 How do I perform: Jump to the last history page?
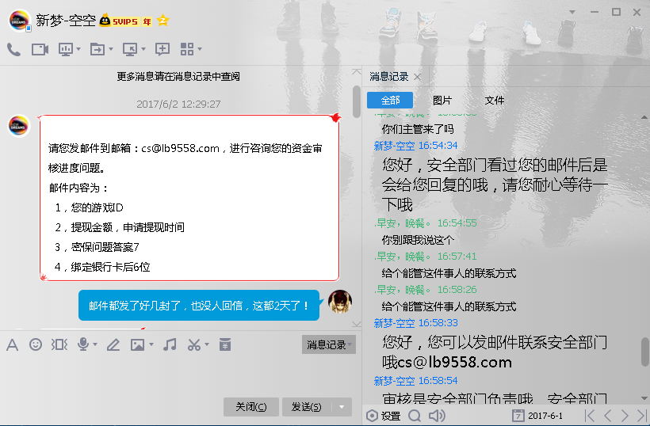[642, 416]
